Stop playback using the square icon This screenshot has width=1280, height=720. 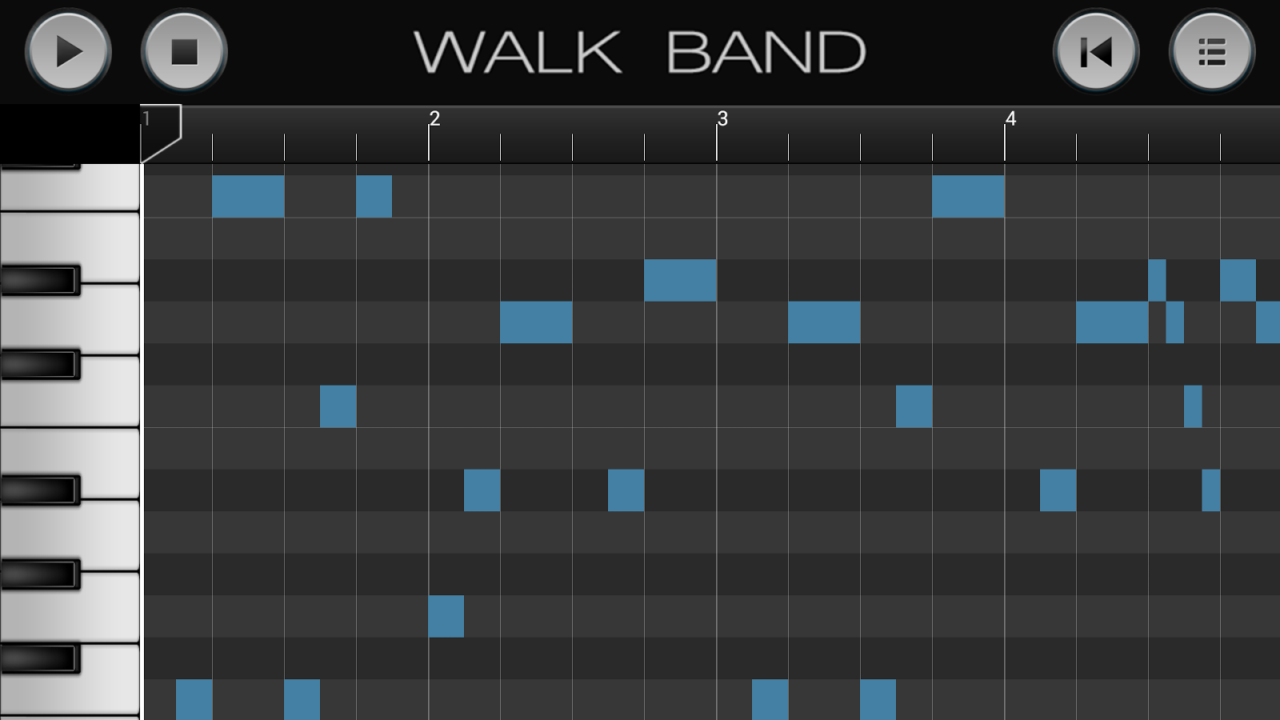point(185,52)
